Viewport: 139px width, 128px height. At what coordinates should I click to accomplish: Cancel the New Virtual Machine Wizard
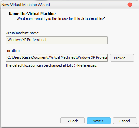tap(125, 121)
